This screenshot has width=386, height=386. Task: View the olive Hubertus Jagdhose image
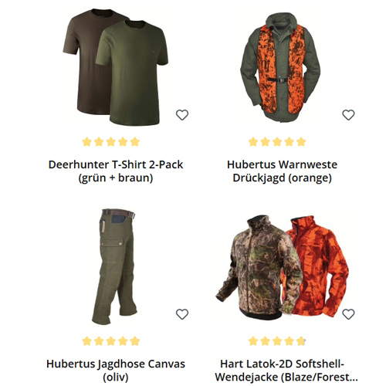tap(114, 267)
